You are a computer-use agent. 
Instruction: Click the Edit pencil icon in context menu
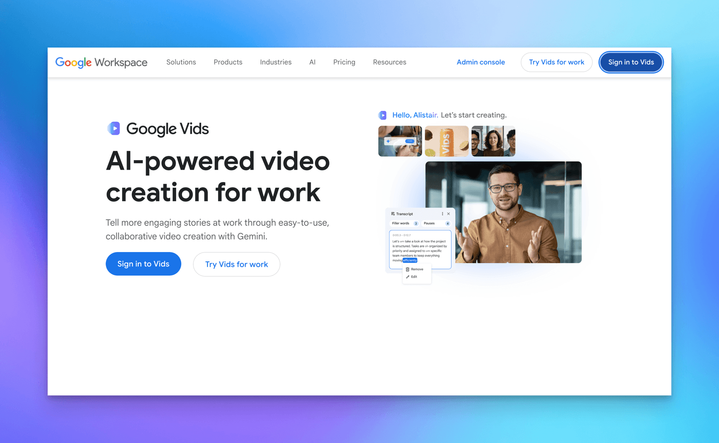407,277
